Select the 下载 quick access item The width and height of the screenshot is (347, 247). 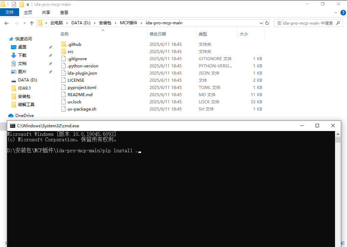(22, 55)
